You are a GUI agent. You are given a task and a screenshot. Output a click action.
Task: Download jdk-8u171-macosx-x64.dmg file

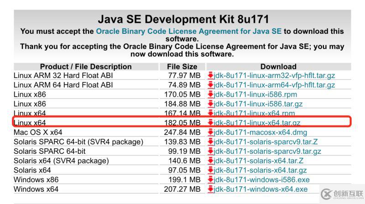(x=260, y=132)
